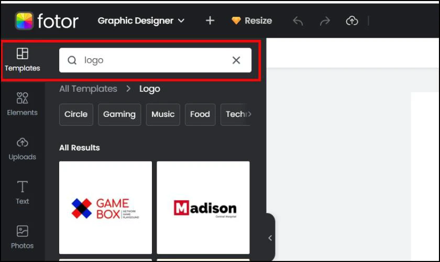Click the Logo breadcrumb label
Image resolution: width=440 pixels, height=262 pixels.
coord(150,89)
